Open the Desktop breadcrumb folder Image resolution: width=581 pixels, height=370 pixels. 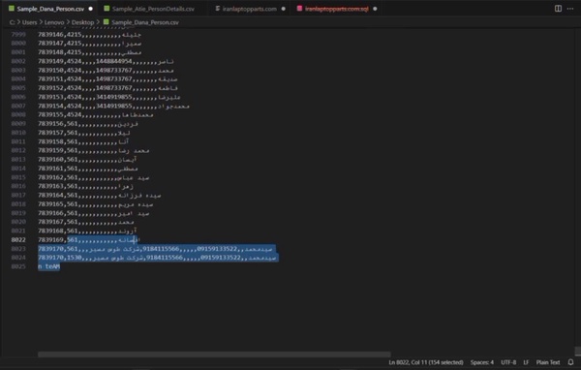tap(82, 22)
